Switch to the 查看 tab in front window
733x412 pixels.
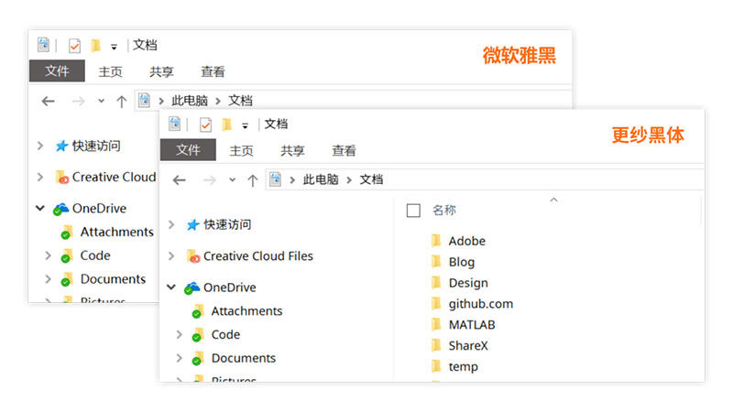click(344, 151)
